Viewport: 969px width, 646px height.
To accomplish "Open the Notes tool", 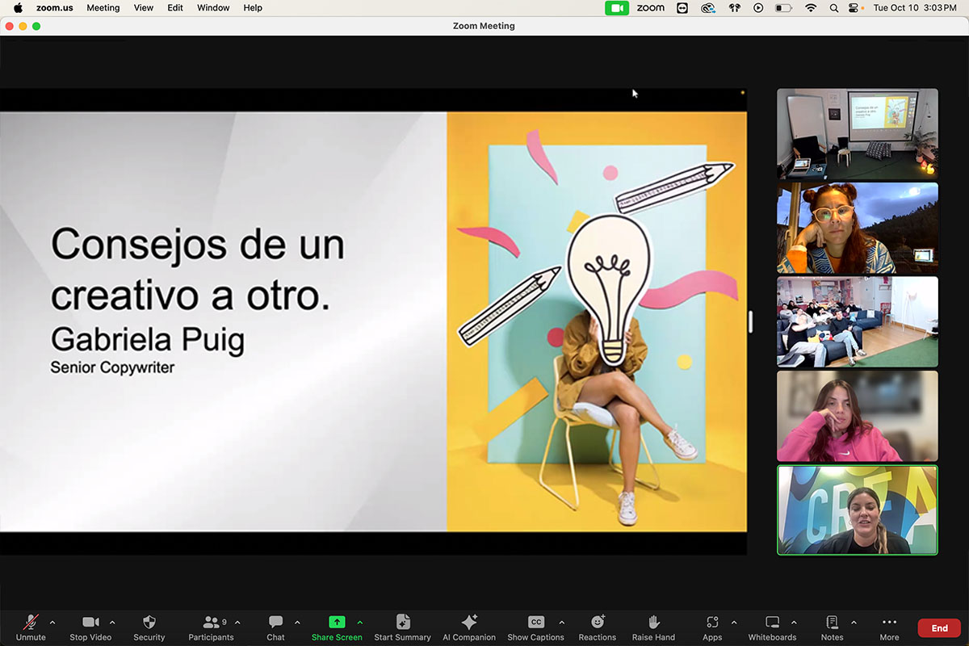I will pyautogui.click(x=832, y=627).
